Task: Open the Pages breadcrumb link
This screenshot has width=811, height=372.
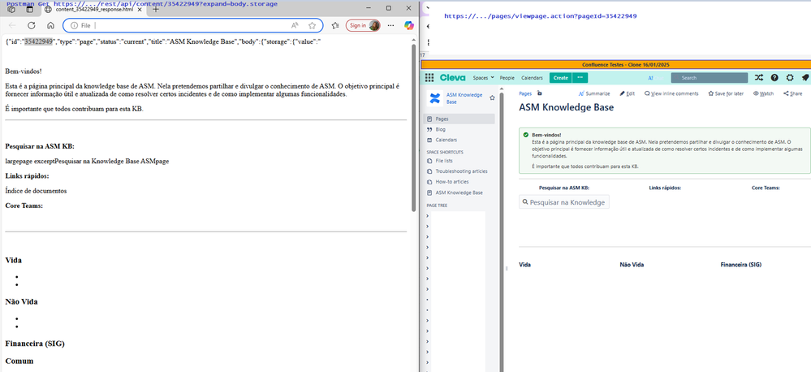Action: (x=525, y=93)
